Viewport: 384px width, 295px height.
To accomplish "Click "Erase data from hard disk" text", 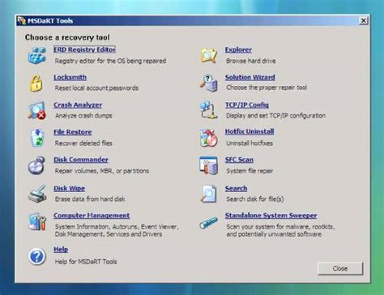I will pos(90,199).
